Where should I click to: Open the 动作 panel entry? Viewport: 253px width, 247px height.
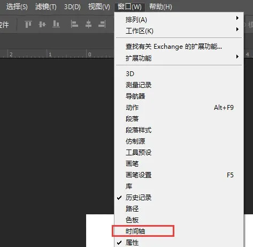(x=179, y=108)
